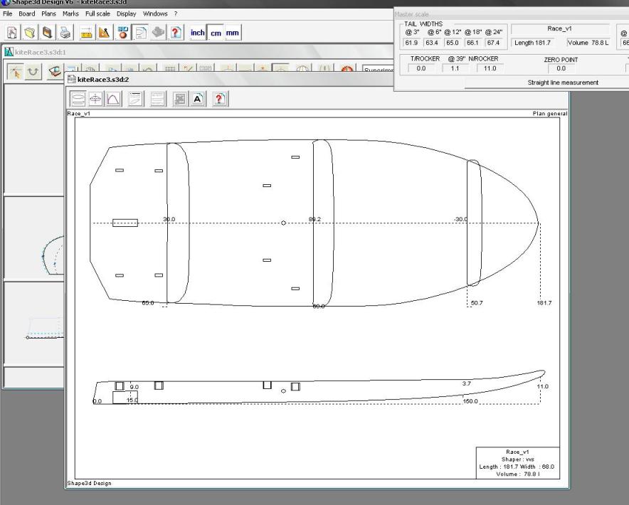The image size is (629, 505).
Task: Click the New board icon in main toolbar
Action: coord(12,32)
